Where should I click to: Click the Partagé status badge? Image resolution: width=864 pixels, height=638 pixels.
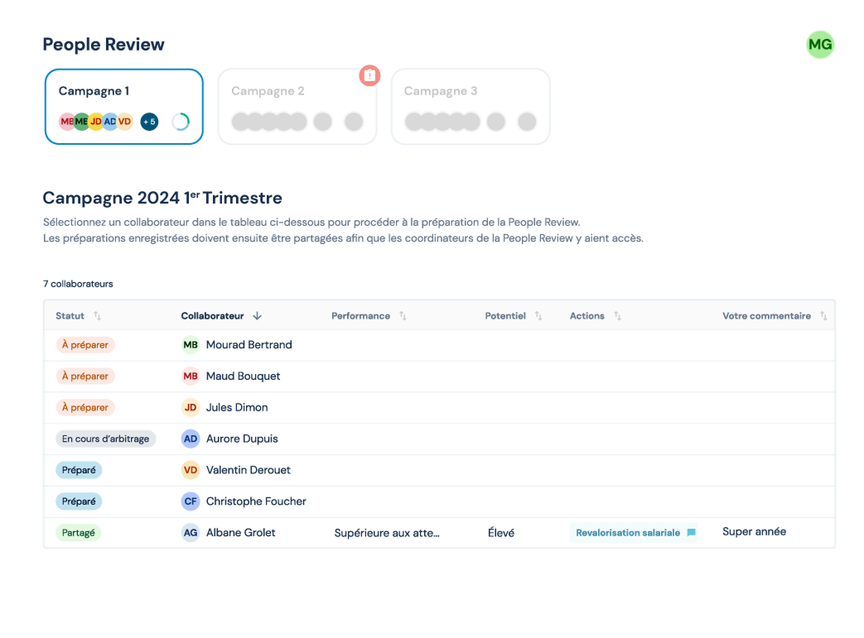pyautogui.click(x=78, y=533)
